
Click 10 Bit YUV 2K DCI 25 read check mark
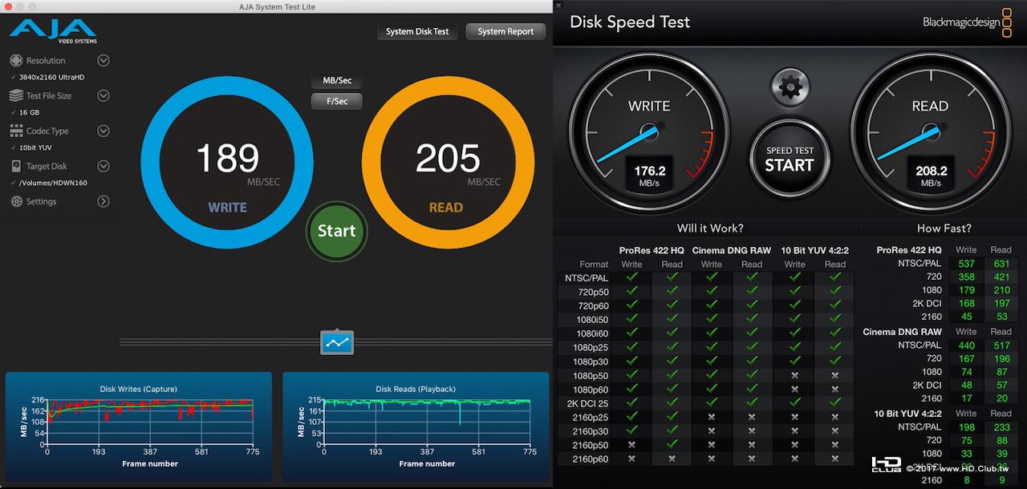click(835, 403)
